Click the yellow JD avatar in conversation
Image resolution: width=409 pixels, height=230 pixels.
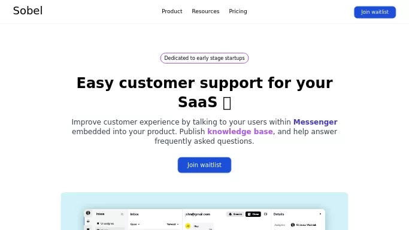pyautogui.click(x=188, y=226)
